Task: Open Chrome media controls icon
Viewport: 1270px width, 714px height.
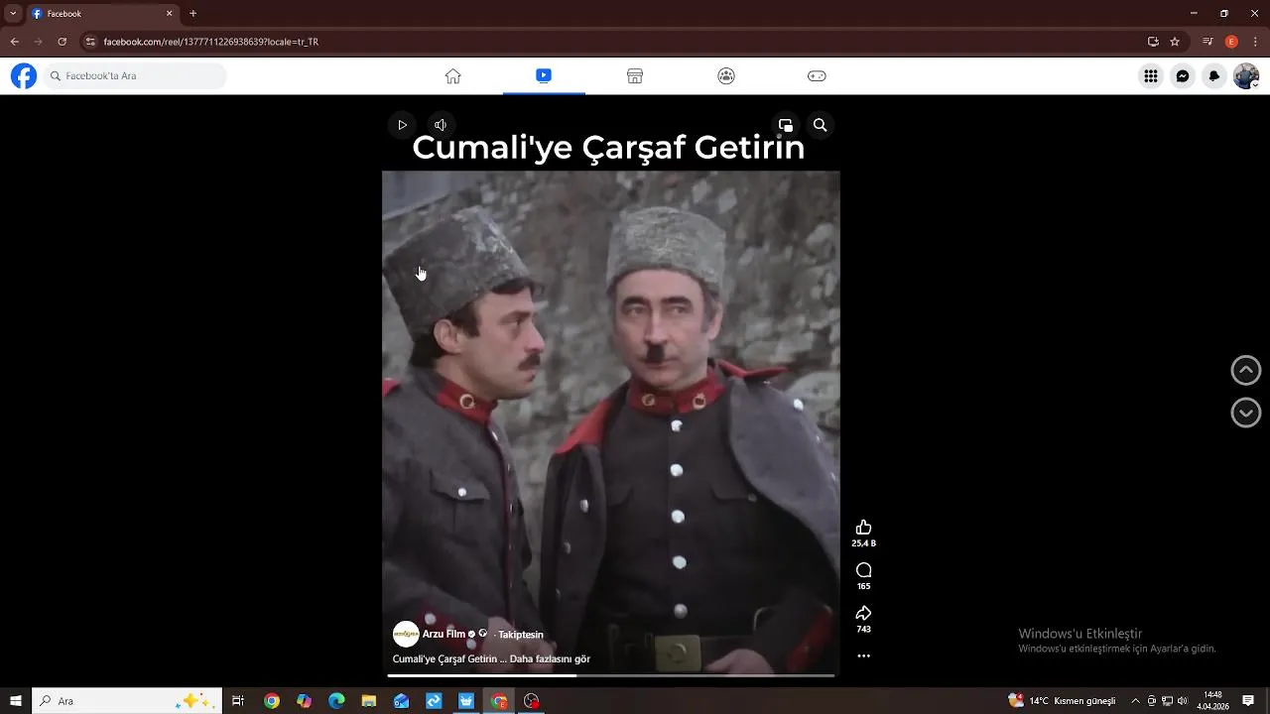Action: pyautogui.click(x=1207, y=42)
